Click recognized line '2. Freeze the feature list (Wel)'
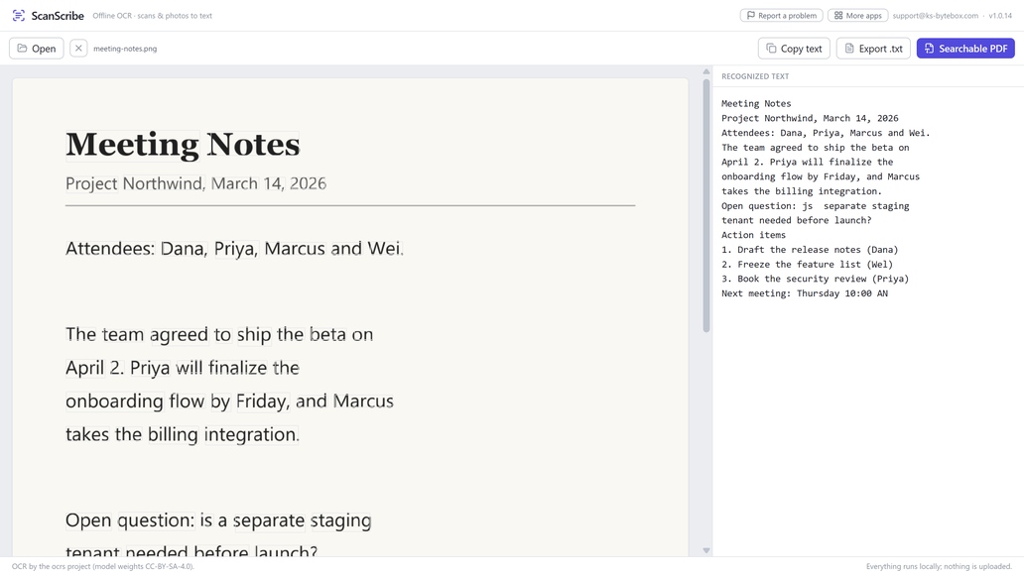This screenshot has height=575, width=1024. click(807, 265)
